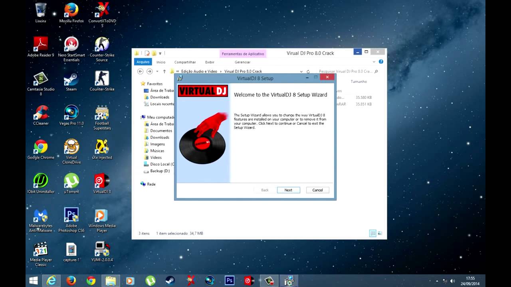Refresh the Explorer folder view

[308, 71]
